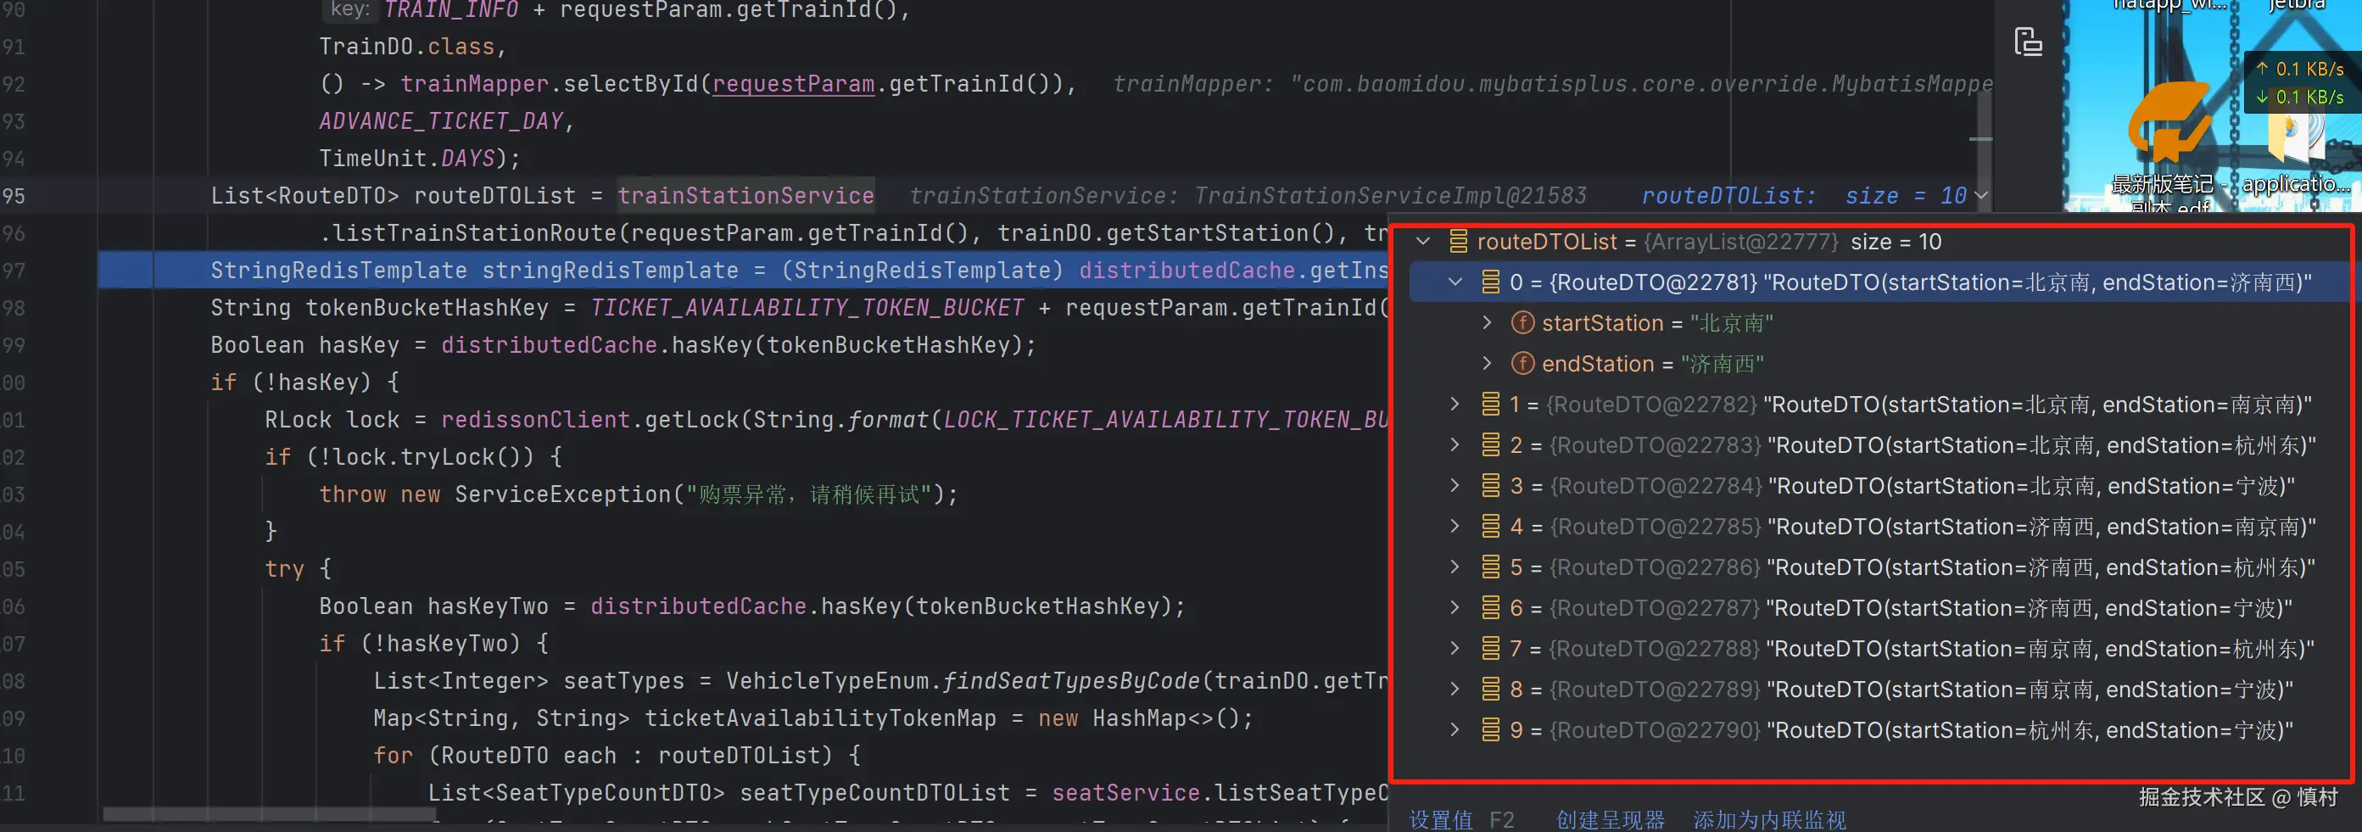The height and width of the screenshot is (832, 2362).
Task: Click the startStation value "北京南"
Action: point(1731,323)
